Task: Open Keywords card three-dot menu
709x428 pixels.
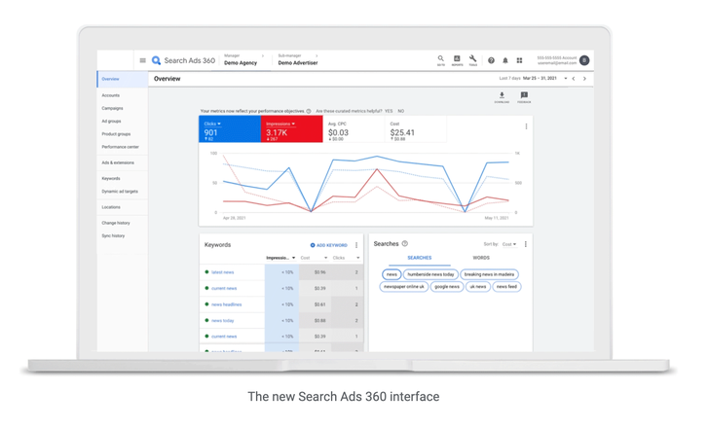Action: click(x=356, y=245)
